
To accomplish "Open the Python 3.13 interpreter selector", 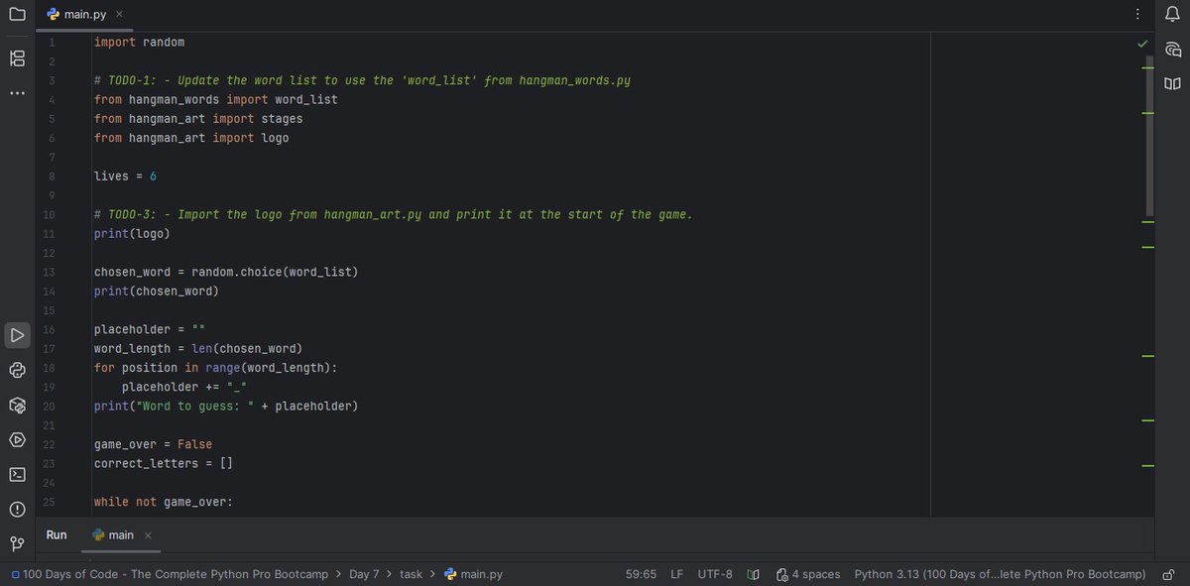I will (x=1000, y=574).
